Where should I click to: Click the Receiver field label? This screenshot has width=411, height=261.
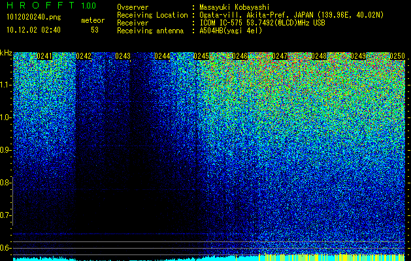133,23
